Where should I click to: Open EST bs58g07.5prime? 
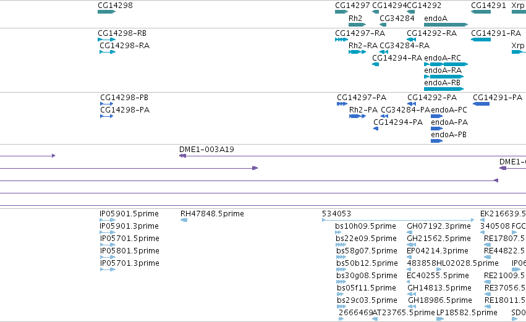(x=341, y=257)
